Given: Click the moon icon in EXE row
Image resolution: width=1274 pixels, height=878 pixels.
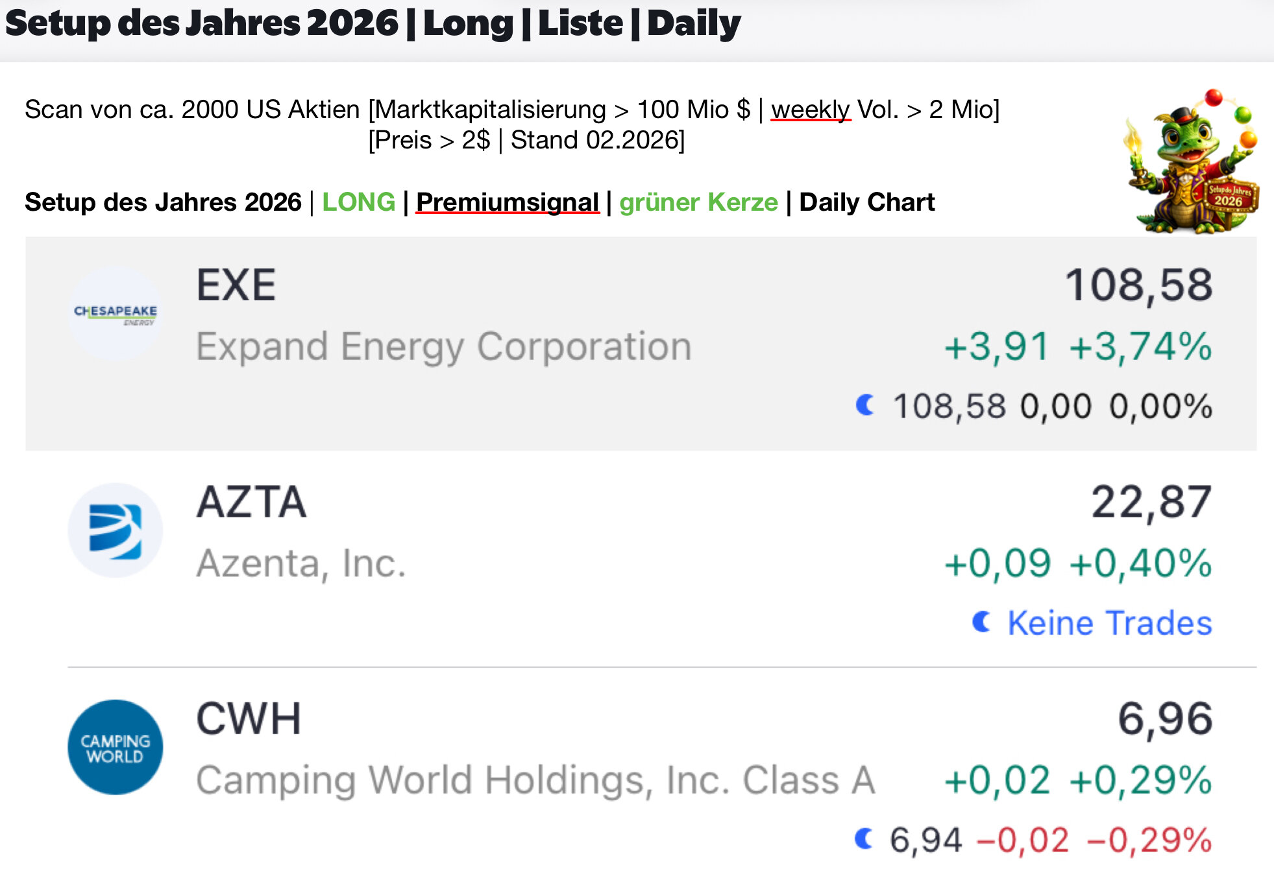Looking at the screenshot, I should (x=864, y=405).
